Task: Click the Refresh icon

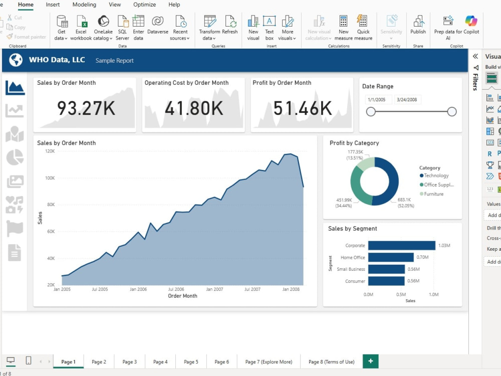Action: (230, 25)
